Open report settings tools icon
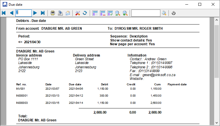This screenshot has height=126, width=220. tap(78, 13)
